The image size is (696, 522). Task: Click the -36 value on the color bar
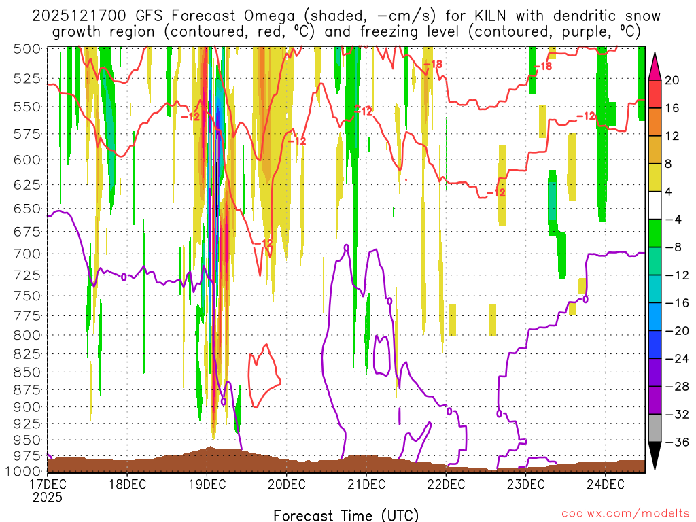[x=678, y=442]
